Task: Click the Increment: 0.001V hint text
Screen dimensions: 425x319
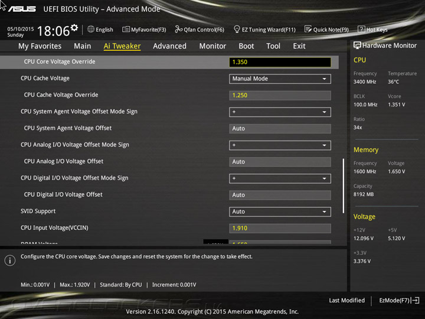Action: (174, 285)
